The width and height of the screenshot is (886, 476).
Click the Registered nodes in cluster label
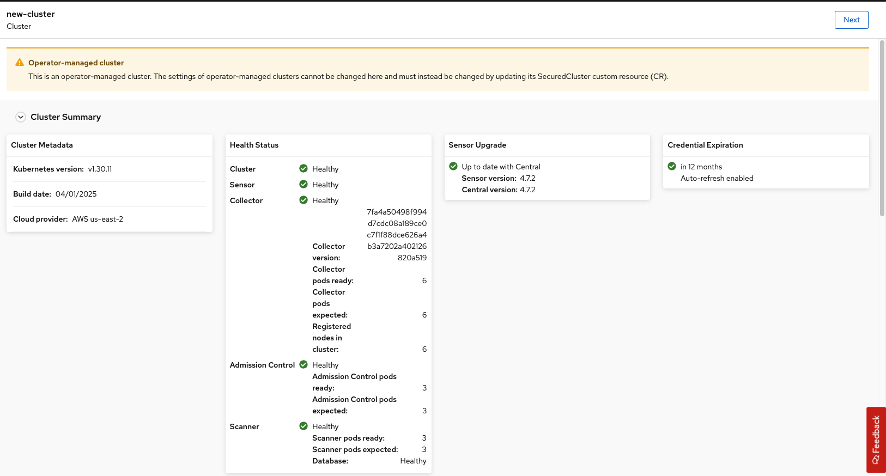331,338
